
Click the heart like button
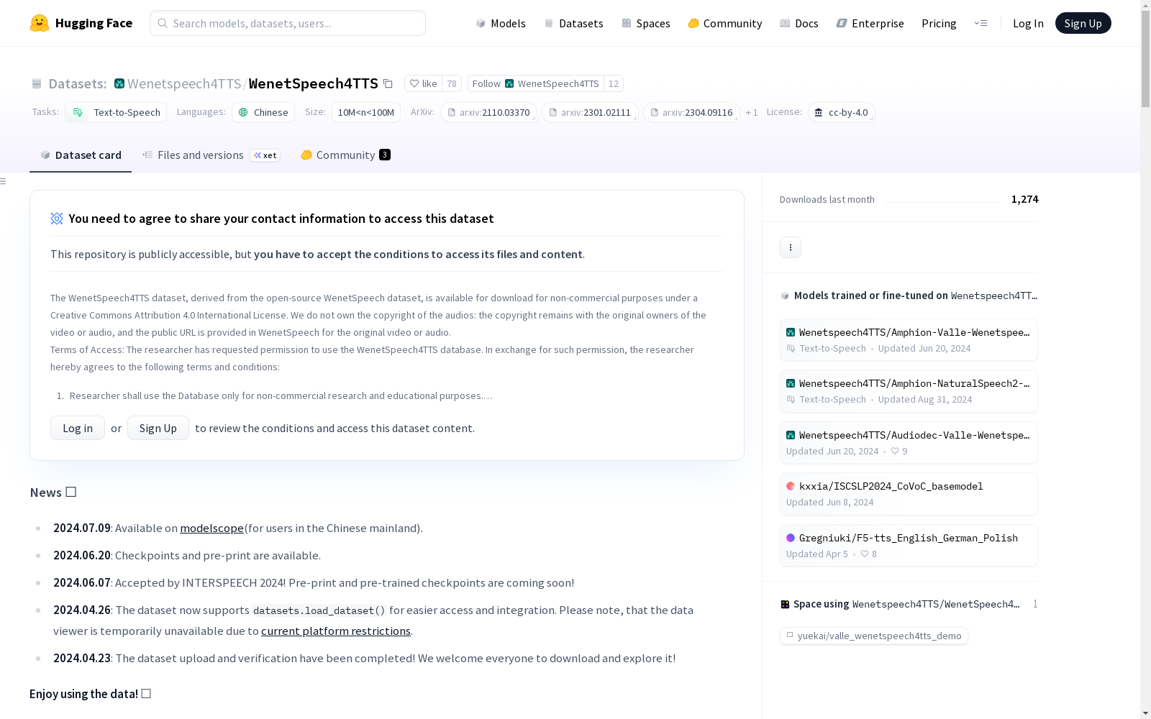click(423, 83)
